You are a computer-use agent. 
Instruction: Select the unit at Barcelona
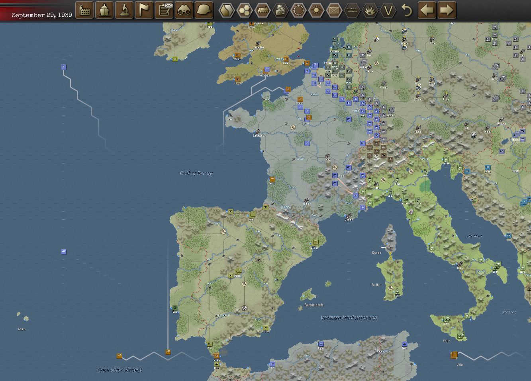click(x=315, y=242)
